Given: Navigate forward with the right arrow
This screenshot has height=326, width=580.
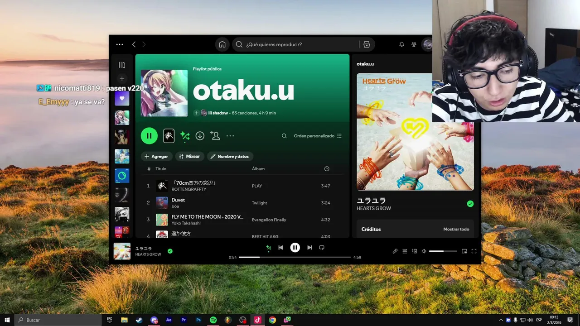Looking at the screenshot, I should (144, 44).
